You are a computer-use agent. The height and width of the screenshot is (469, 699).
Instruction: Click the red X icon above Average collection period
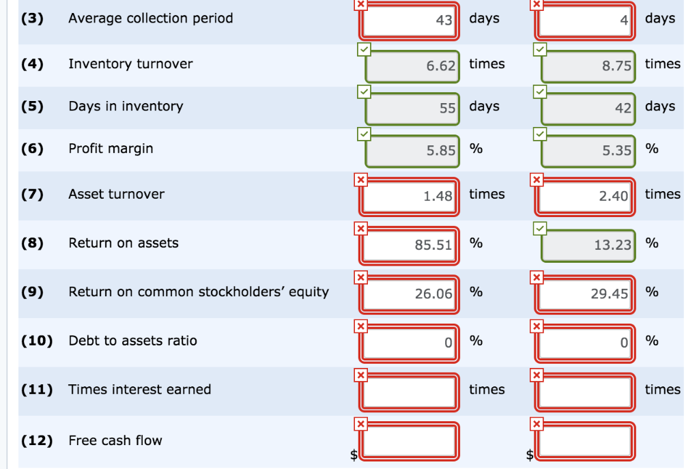[x=361, y=5]
